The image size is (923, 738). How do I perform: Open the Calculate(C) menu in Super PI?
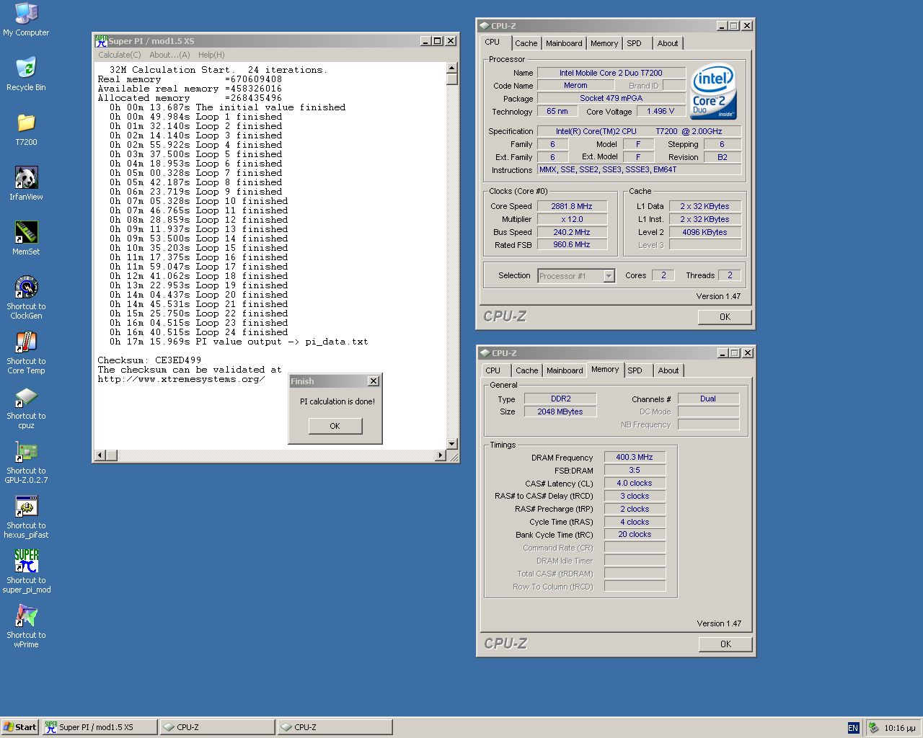(120, 55)
